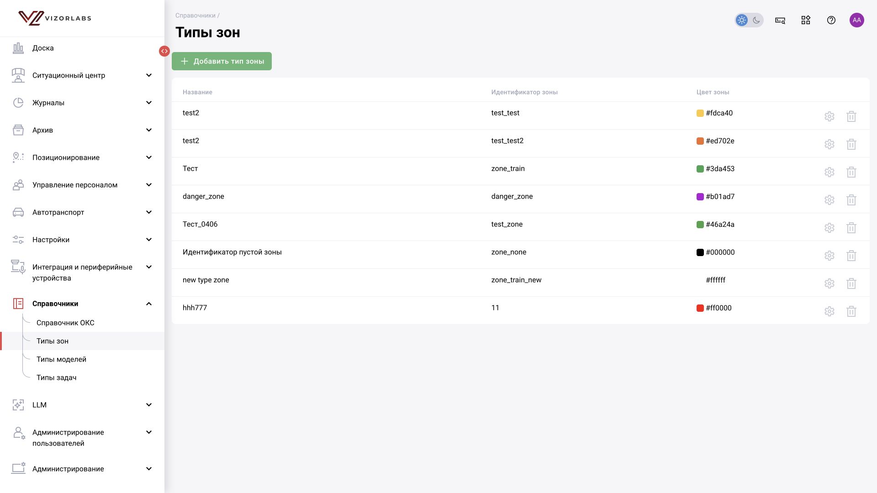Screen dimensions: 877x493
Task: Select the light theme sun toggle
Action: pos(742,20)
